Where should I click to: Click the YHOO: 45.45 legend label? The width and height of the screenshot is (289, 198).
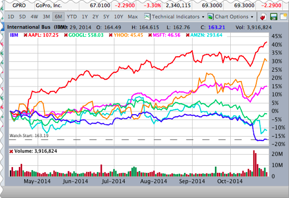click(128, 35)
